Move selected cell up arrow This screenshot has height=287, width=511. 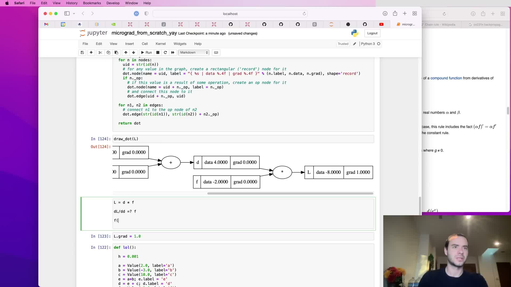tap(126, 53)
